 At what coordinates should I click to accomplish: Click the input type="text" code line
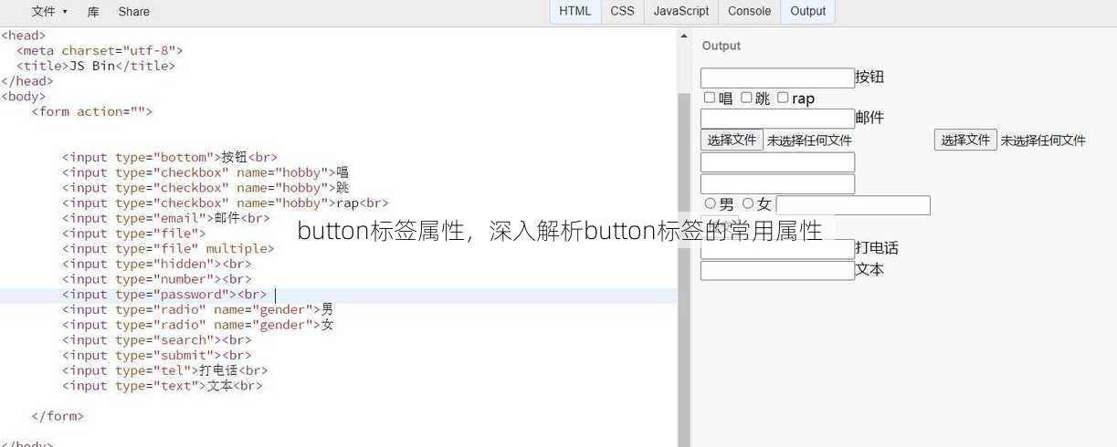(x=162, y=386)
